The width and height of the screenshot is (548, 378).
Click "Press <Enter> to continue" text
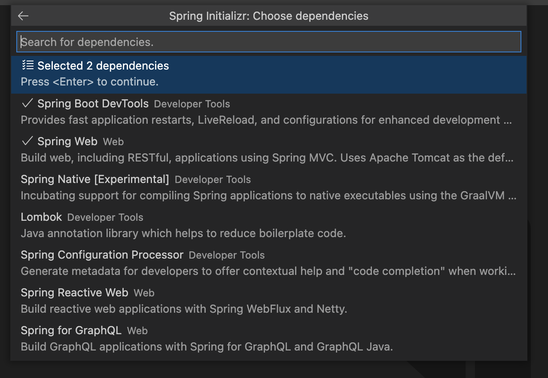point(89,82)
